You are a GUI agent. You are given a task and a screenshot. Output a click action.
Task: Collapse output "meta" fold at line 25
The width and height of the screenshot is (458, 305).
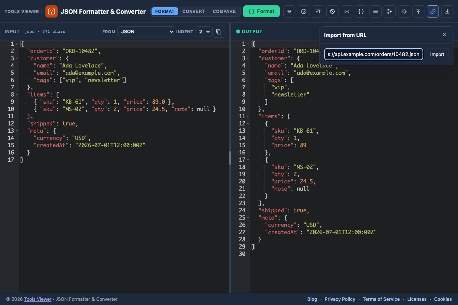[248, 218]
